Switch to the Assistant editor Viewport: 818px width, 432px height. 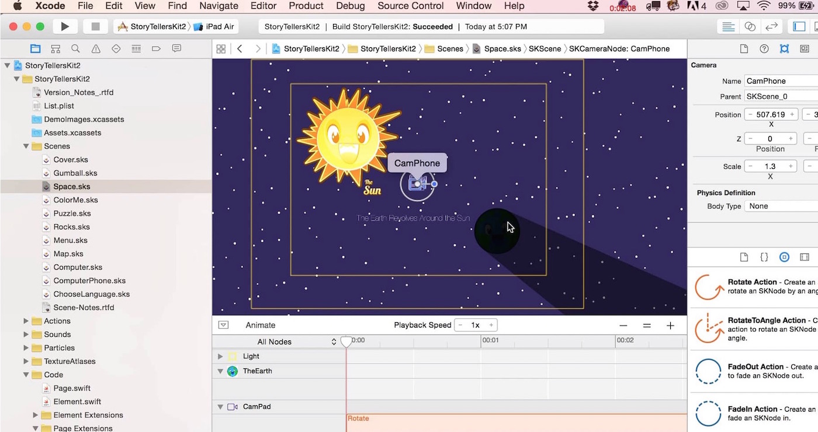coord(750,27)
